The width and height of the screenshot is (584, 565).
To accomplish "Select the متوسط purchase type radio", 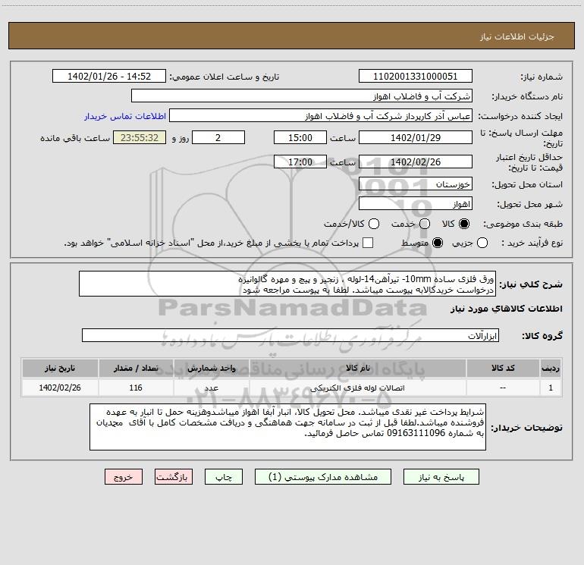I will click(x=438, y=243).
